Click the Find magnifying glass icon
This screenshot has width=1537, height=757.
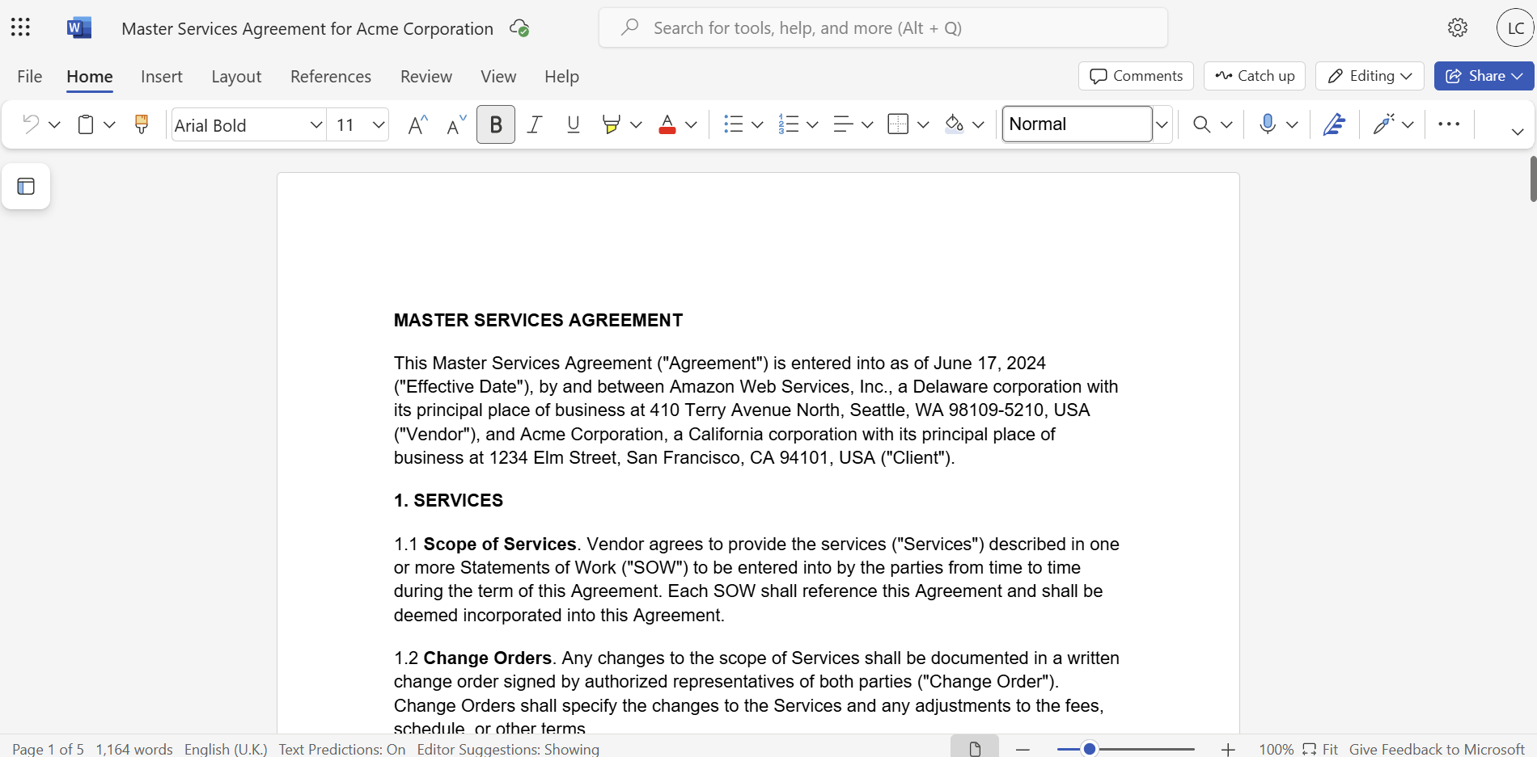(1200, 124)
